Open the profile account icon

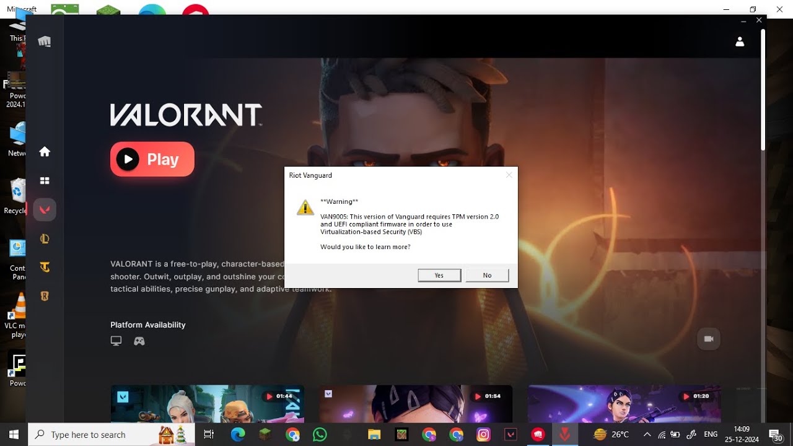[740, 42]
